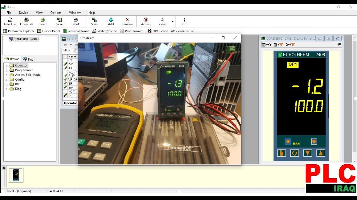Click the Print toolbar icon

(x=76, y=22)
